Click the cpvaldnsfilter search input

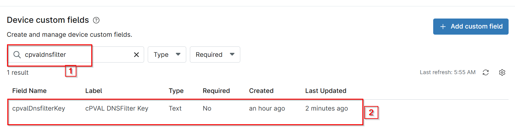(x=76, y=55)
